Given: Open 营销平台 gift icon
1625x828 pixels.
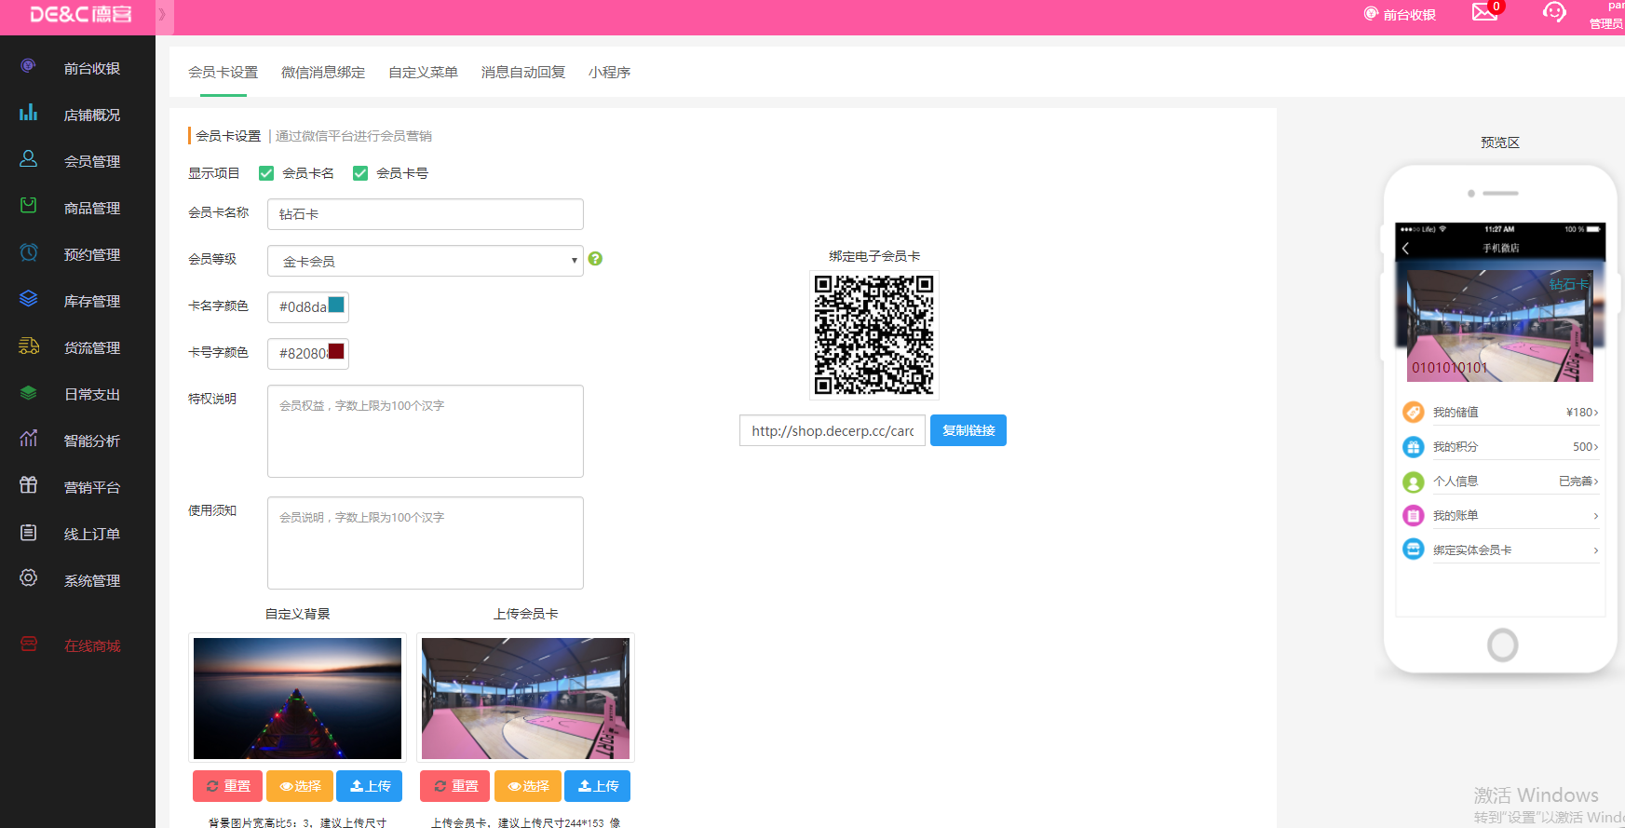Looking at the screenshot, I should point(28,485).
